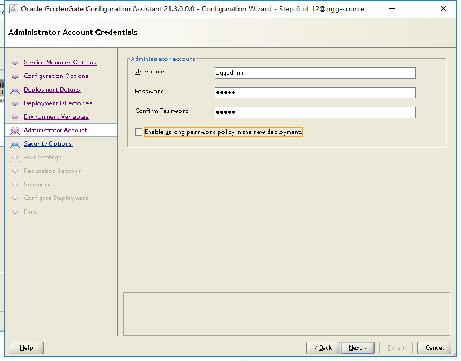This screenshot has width=461, height=361.
Task: Jump to the Deployment Directories step
Action: tap(58, 103)
